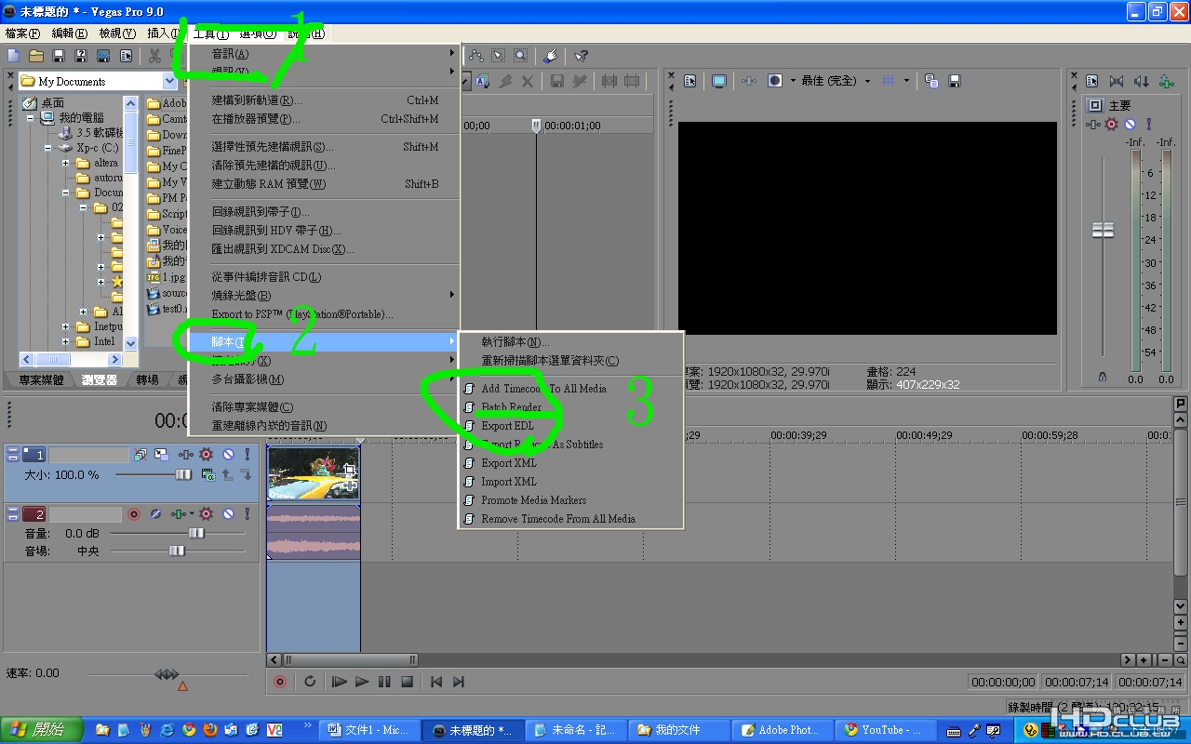
Task: Solo audio track 2
Action: 248,514
